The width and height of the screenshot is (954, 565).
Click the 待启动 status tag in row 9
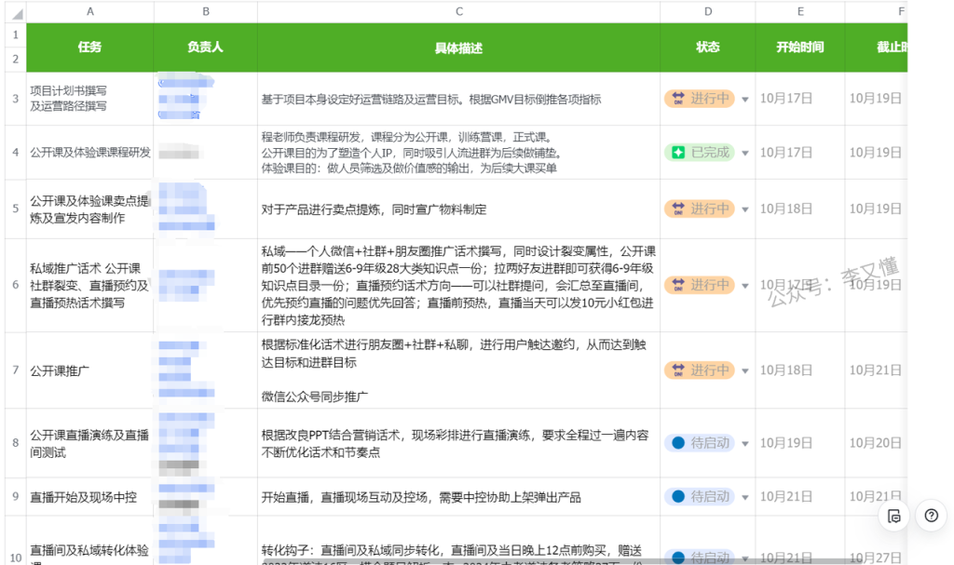(699, 497)
